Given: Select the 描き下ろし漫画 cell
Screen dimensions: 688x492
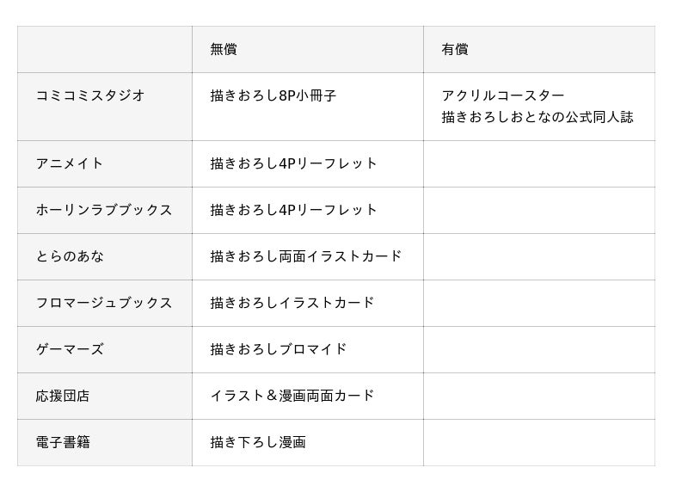Looking at the screenshot, I should tap(308, 442).
